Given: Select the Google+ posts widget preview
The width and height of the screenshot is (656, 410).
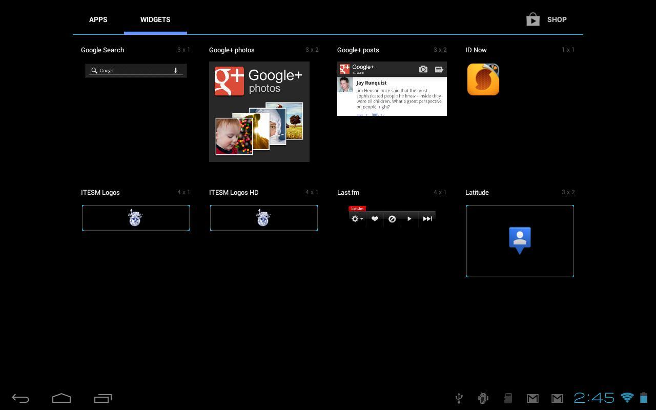Looking at the screenshot, I should point(392,89).
